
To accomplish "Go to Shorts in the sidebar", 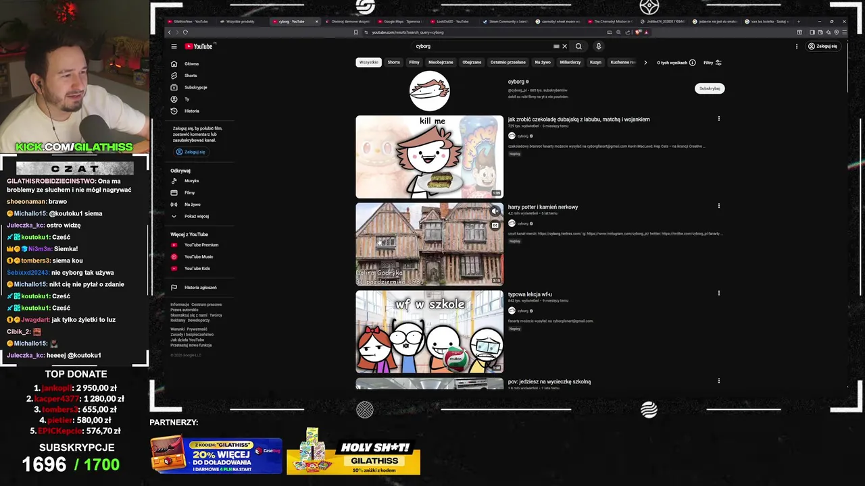I will coord(191,76).
